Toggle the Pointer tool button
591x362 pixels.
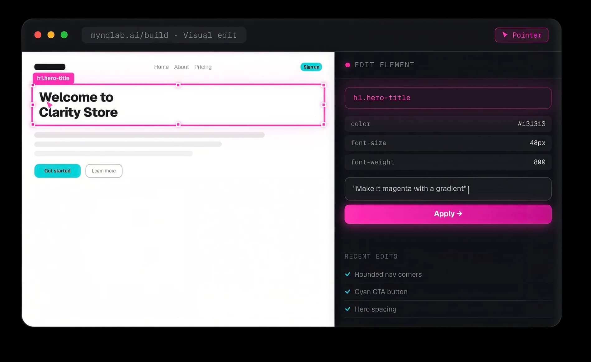521,35
